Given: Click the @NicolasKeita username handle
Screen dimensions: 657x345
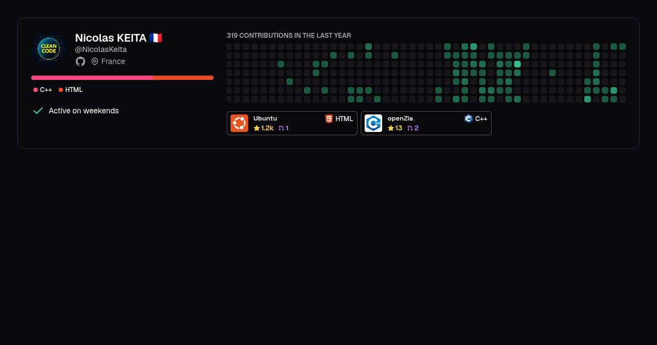Looking at the screenshot, I should 101,49.
